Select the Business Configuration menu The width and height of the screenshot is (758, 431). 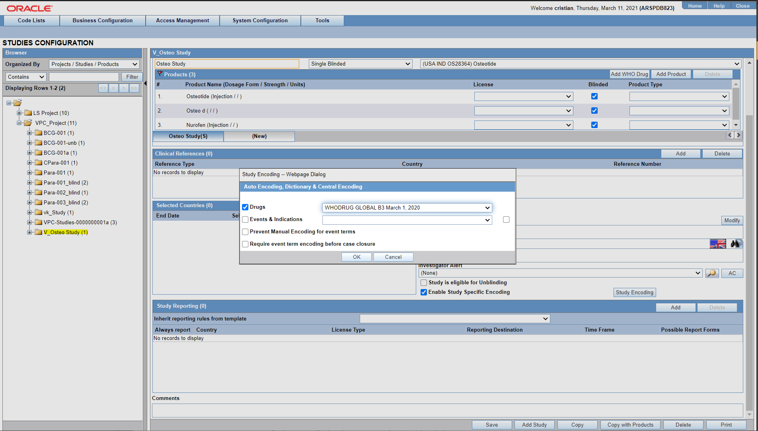102,20
